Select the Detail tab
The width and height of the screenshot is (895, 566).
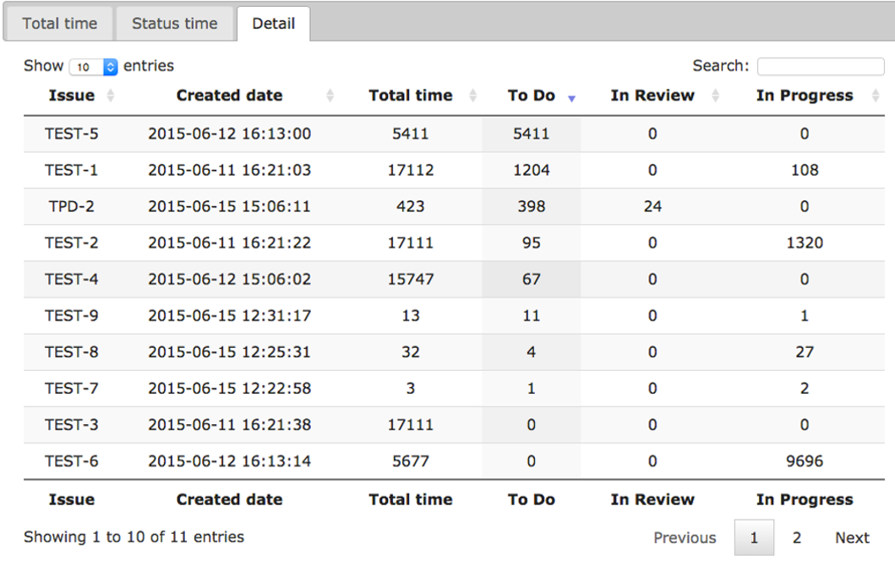tap(274, 24)
